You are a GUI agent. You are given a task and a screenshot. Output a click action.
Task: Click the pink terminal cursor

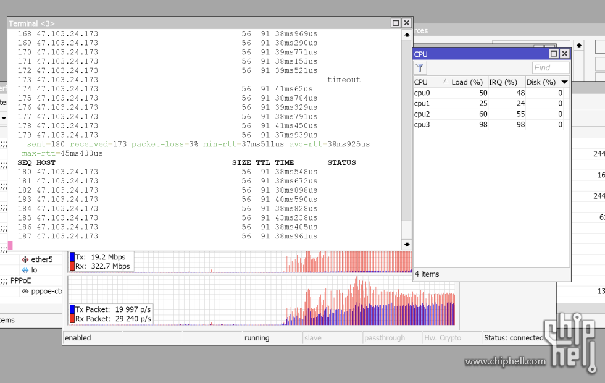click(10, 246)
